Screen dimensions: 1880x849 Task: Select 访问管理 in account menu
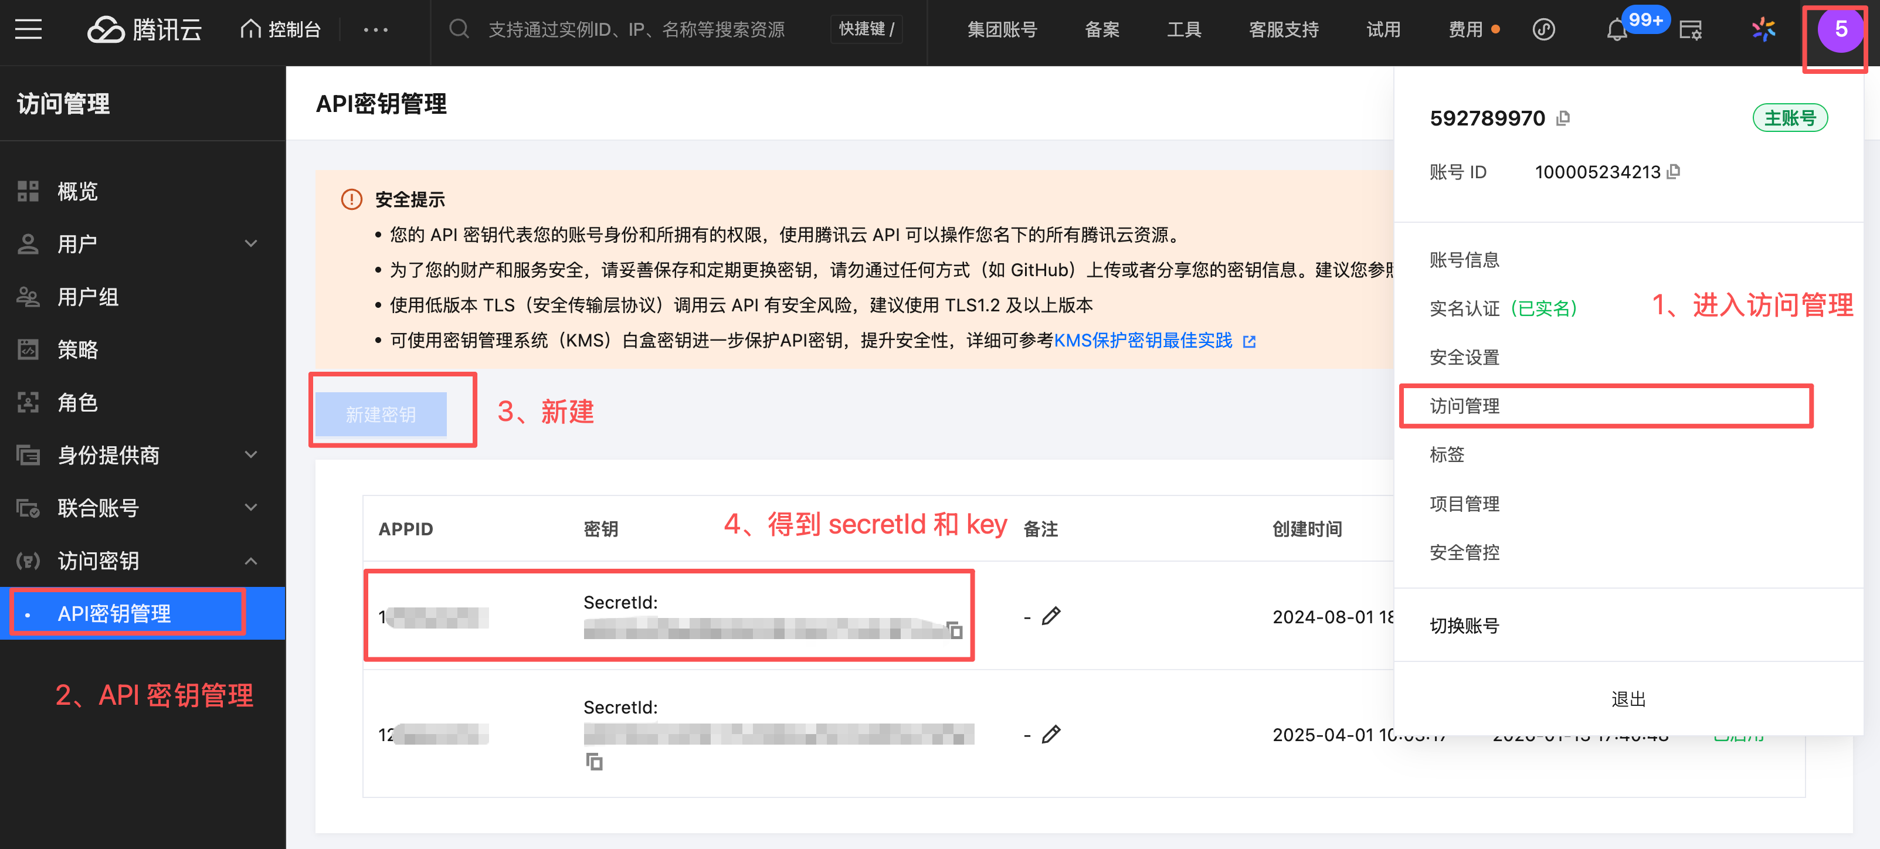pos(1464,406)
